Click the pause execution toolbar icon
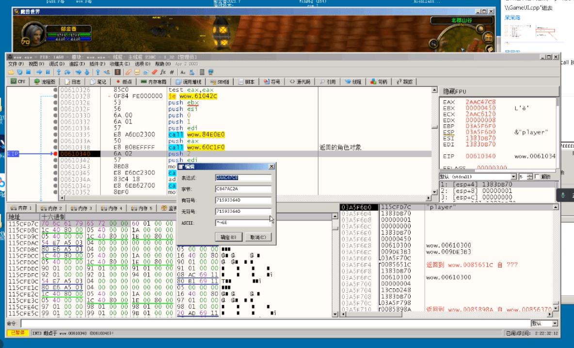574x348 pixels. click(x=47, y=72)
